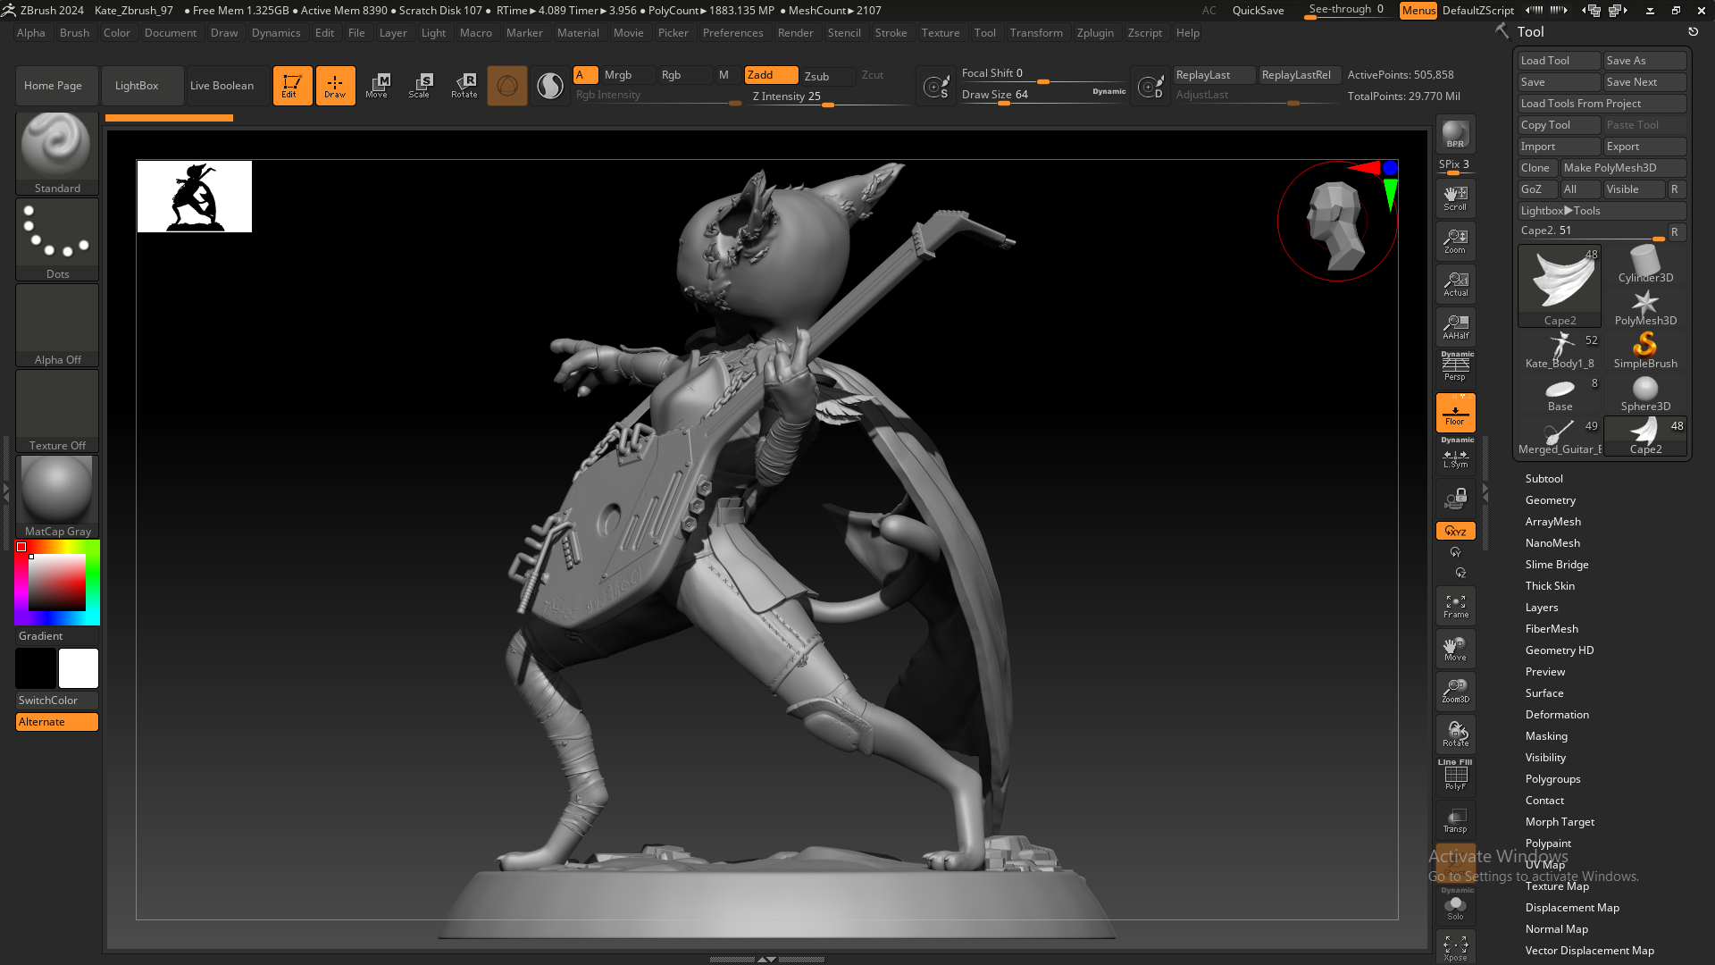Toggle Solo subtool mode
This screenshot has width=1715, height=965.
pyautogui.click(x=1455, y=904)
